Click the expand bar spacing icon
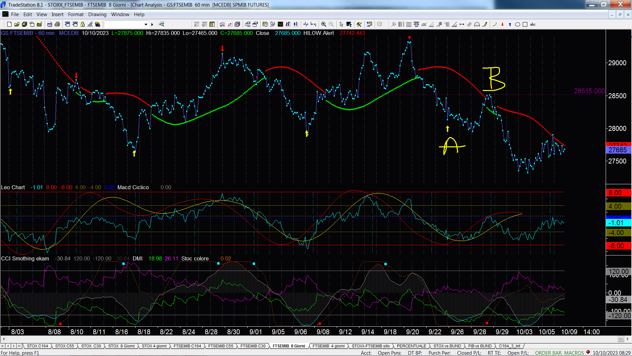 point(313,24)
